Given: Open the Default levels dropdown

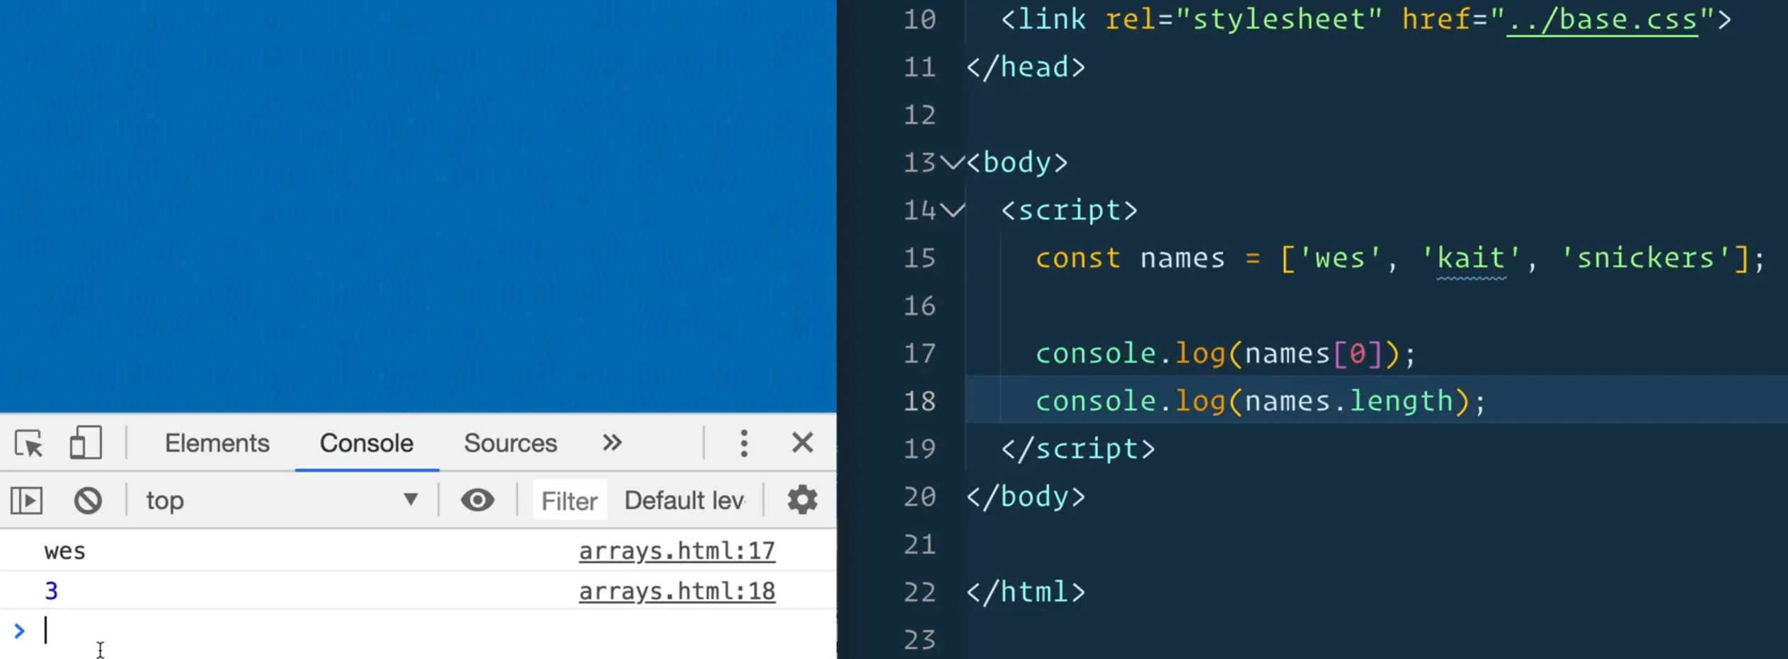Looking at the screenshot, I should [x=684, y=501].
